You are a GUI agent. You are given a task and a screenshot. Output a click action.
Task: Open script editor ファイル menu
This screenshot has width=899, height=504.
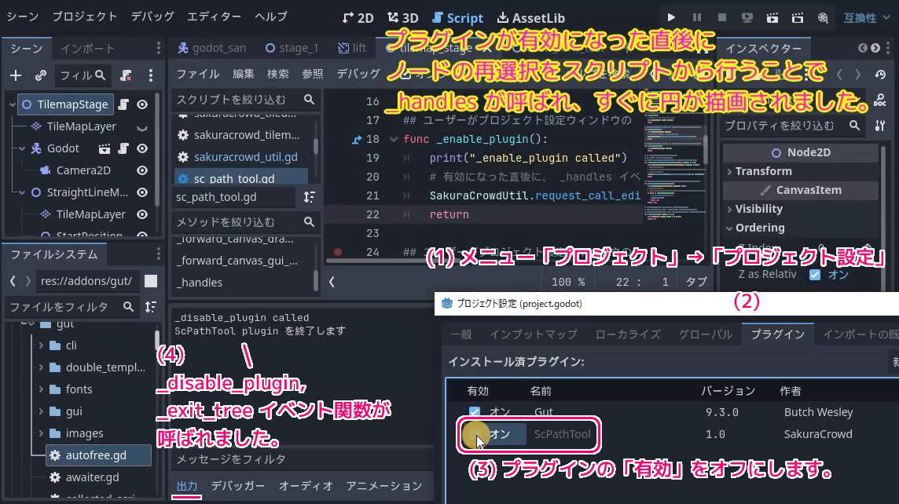click(x=198, y=74)
